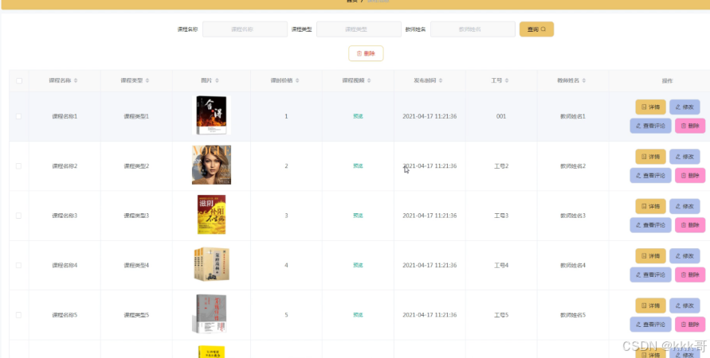Check the box for 课程名称2 row
The width and height of the screenshot is (710, 358).
point(18,166)
